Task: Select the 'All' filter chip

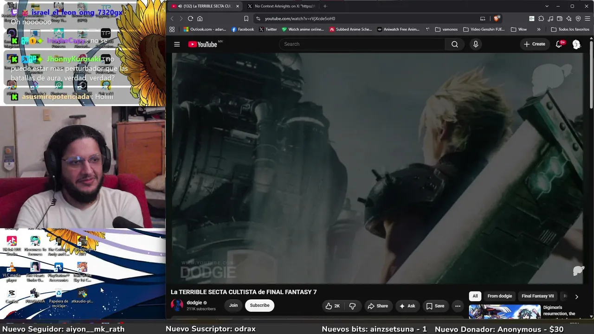Action: pyautogui.click(x=475, y=296)
